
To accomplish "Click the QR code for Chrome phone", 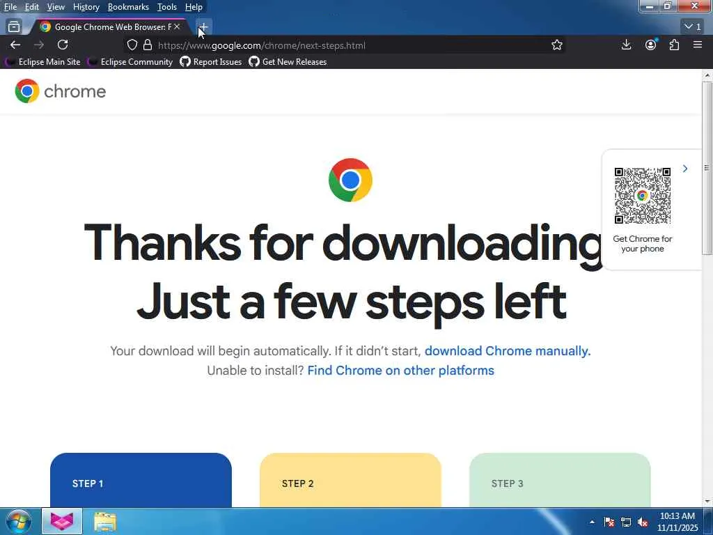I will coord(643,196).
